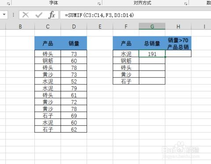Viewport: 211px width, 164px height.
Task: Select the cell with value 79
Action: [x=74, y=88]
